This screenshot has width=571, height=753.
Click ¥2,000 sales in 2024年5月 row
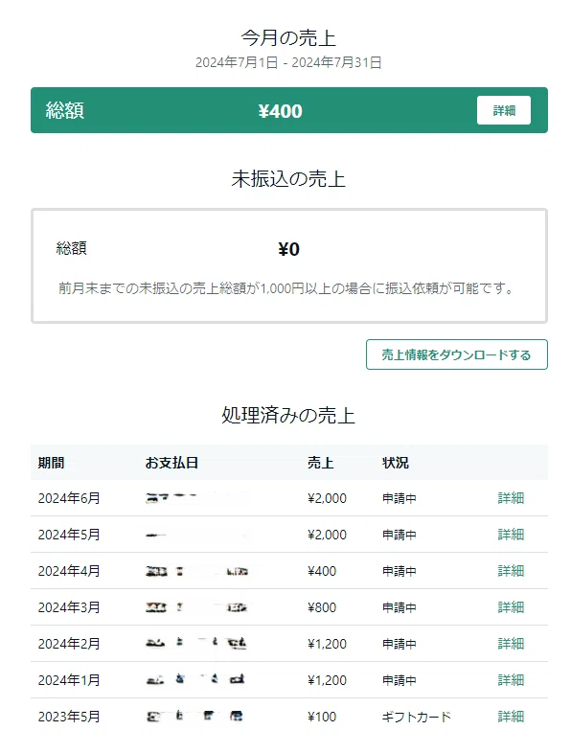[327, 535]
